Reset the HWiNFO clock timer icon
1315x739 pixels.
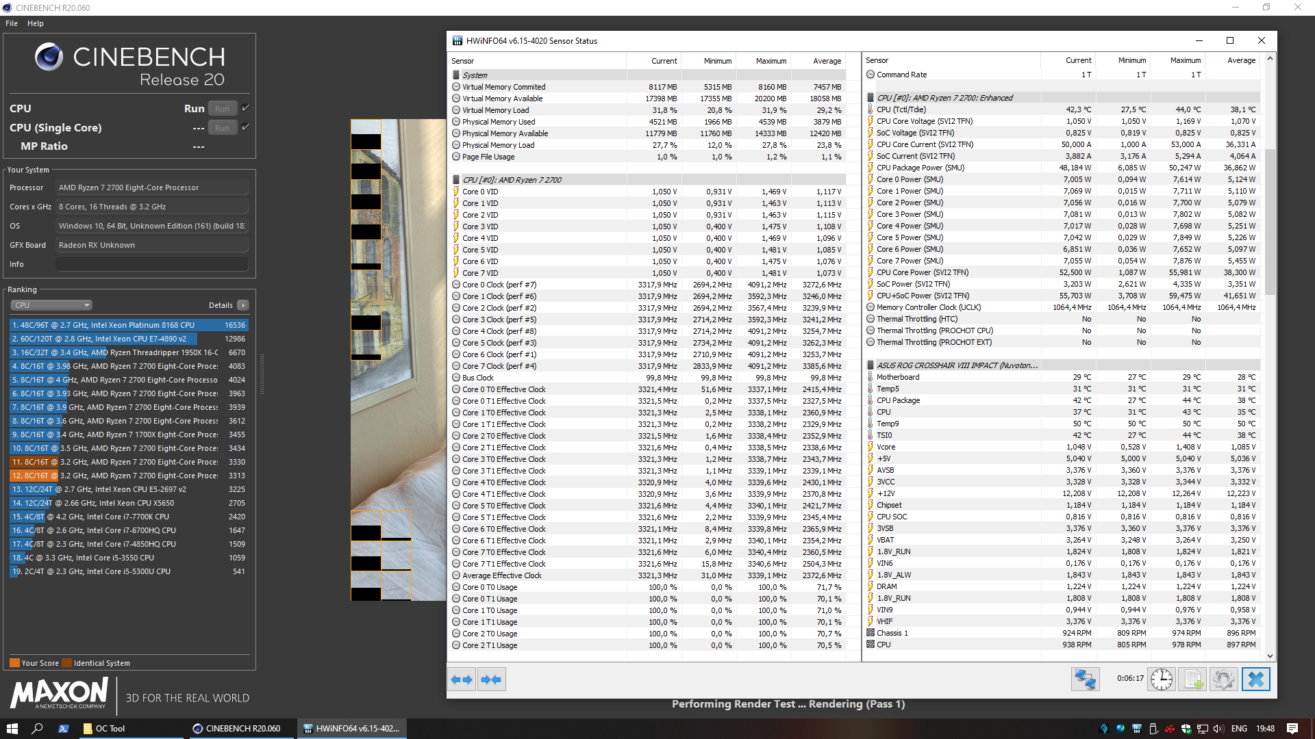[x=1162, y=679]
